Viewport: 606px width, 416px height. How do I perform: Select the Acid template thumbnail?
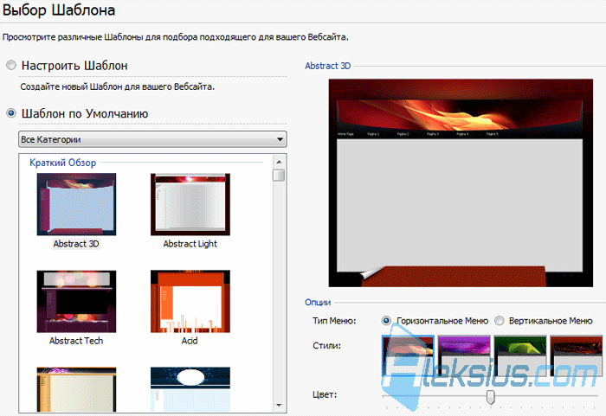click(x=190, y=301)
